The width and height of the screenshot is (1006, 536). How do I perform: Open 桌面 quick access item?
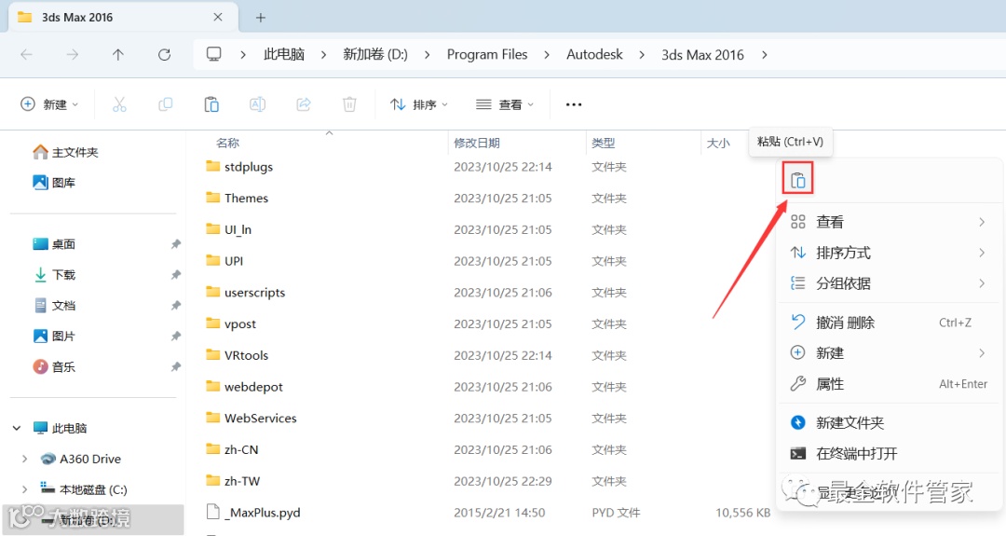tap(54, 244)
